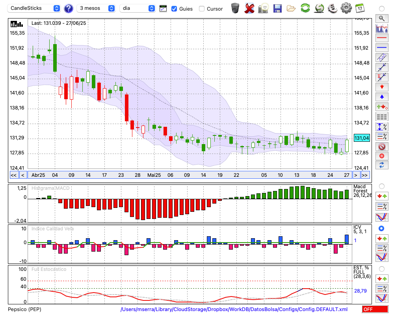Select the dashed lines tool
Viewport: 394px width, 315px height.
382,117
